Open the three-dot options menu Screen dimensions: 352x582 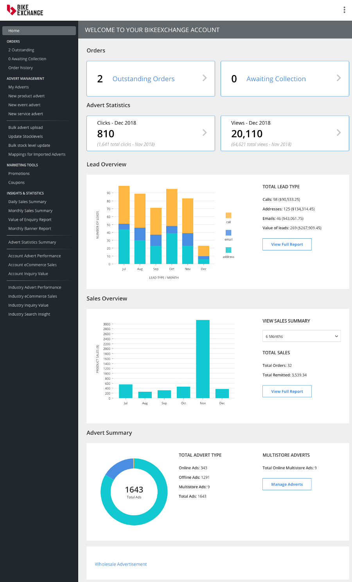(x=344, y=10)
